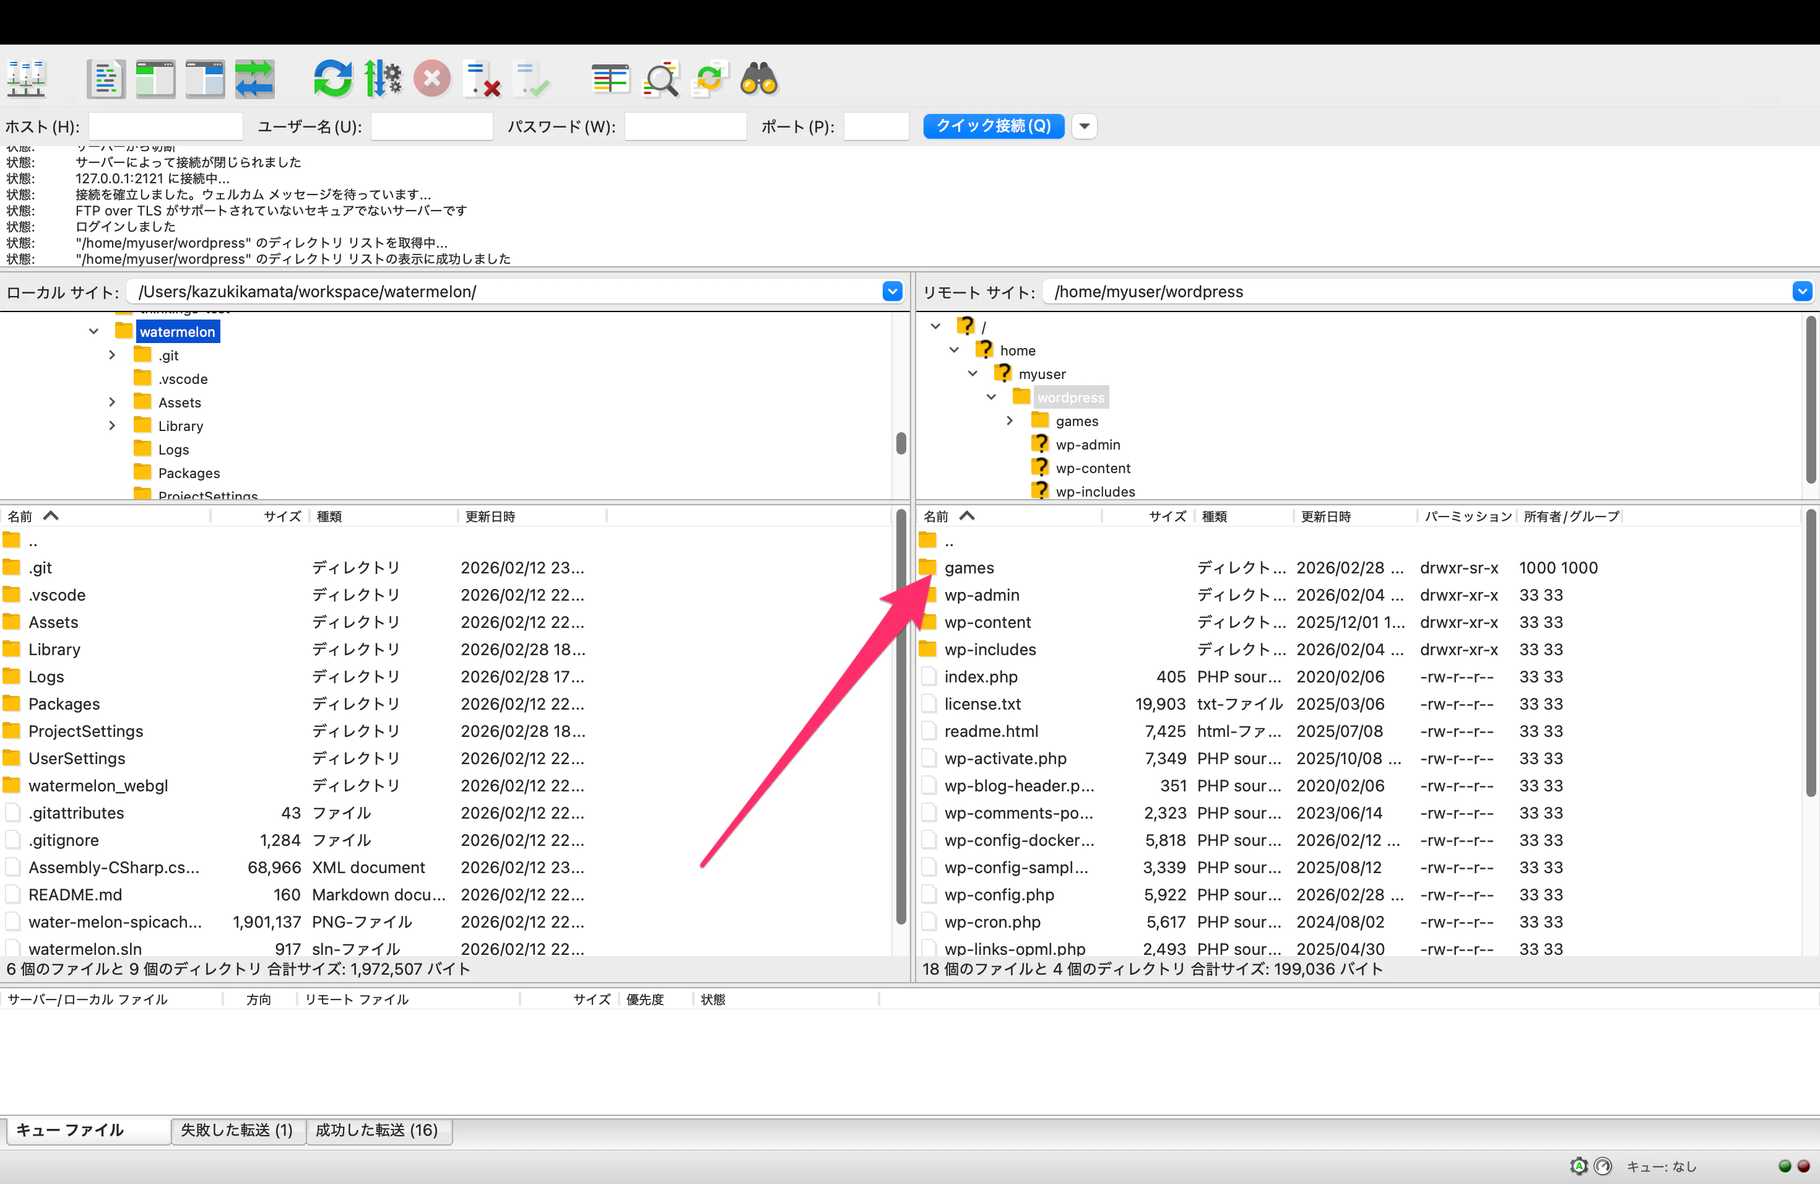Collapse the remote root / node
This screenshot has height=1184, width=1820.
tap(935, 326)
